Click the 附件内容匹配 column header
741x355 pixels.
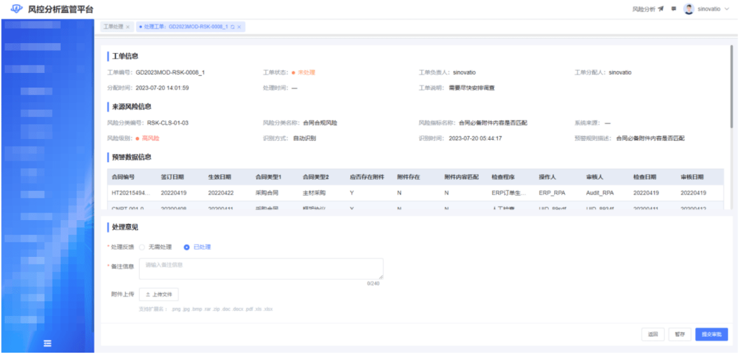click(461, 177)
